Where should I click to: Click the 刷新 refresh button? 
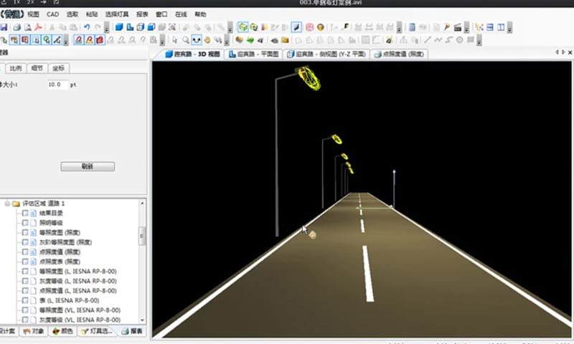pos(88,167)
